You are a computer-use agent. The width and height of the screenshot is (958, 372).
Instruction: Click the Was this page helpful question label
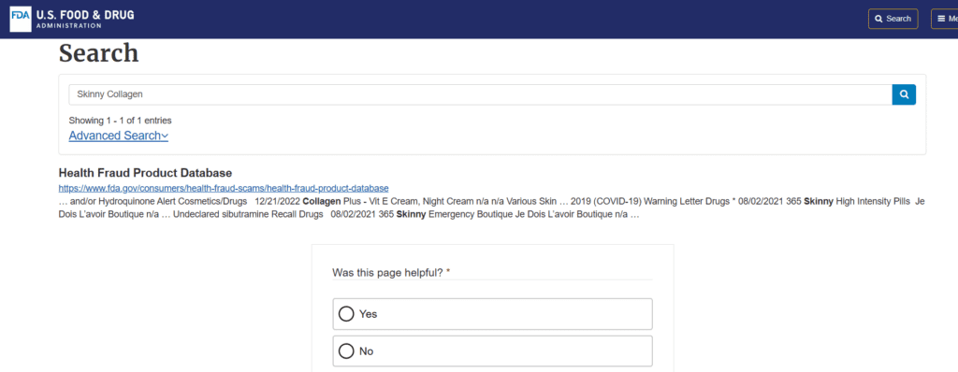click(x=387, y=272)
